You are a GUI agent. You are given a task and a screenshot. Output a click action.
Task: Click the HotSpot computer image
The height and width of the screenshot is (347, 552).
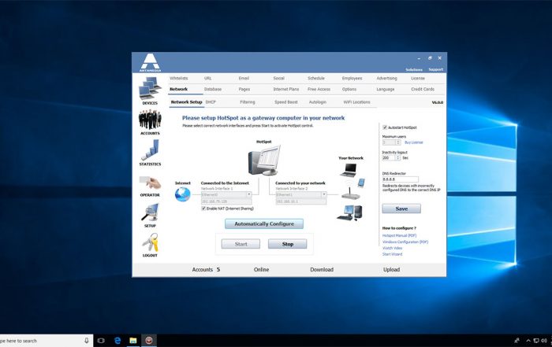(264, 161)
